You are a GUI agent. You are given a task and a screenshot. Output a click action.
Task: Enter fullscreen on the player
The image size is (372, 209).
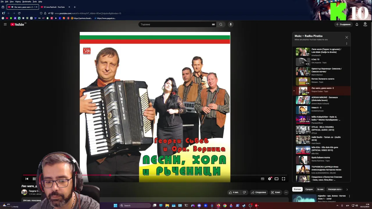pyautogui.click(x=283, y=179)
